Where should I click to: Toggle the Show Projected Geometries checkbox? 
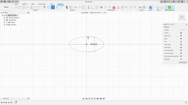[x=181, y=56]
